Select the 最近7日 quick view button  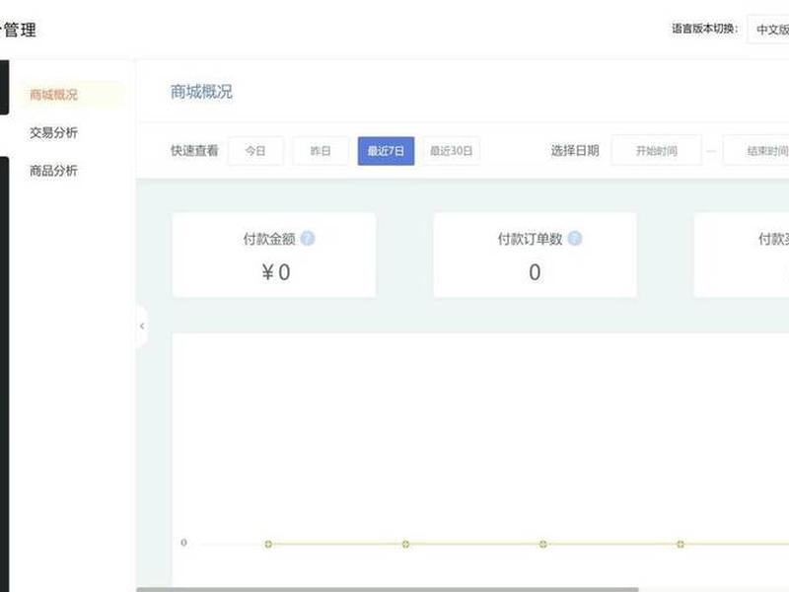(x=386, y=151)
